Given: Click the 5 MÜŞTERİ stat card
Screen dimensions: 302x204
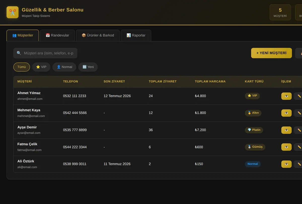Looking at the screenshot, I should pyautogui.click(x=280, y=12).
